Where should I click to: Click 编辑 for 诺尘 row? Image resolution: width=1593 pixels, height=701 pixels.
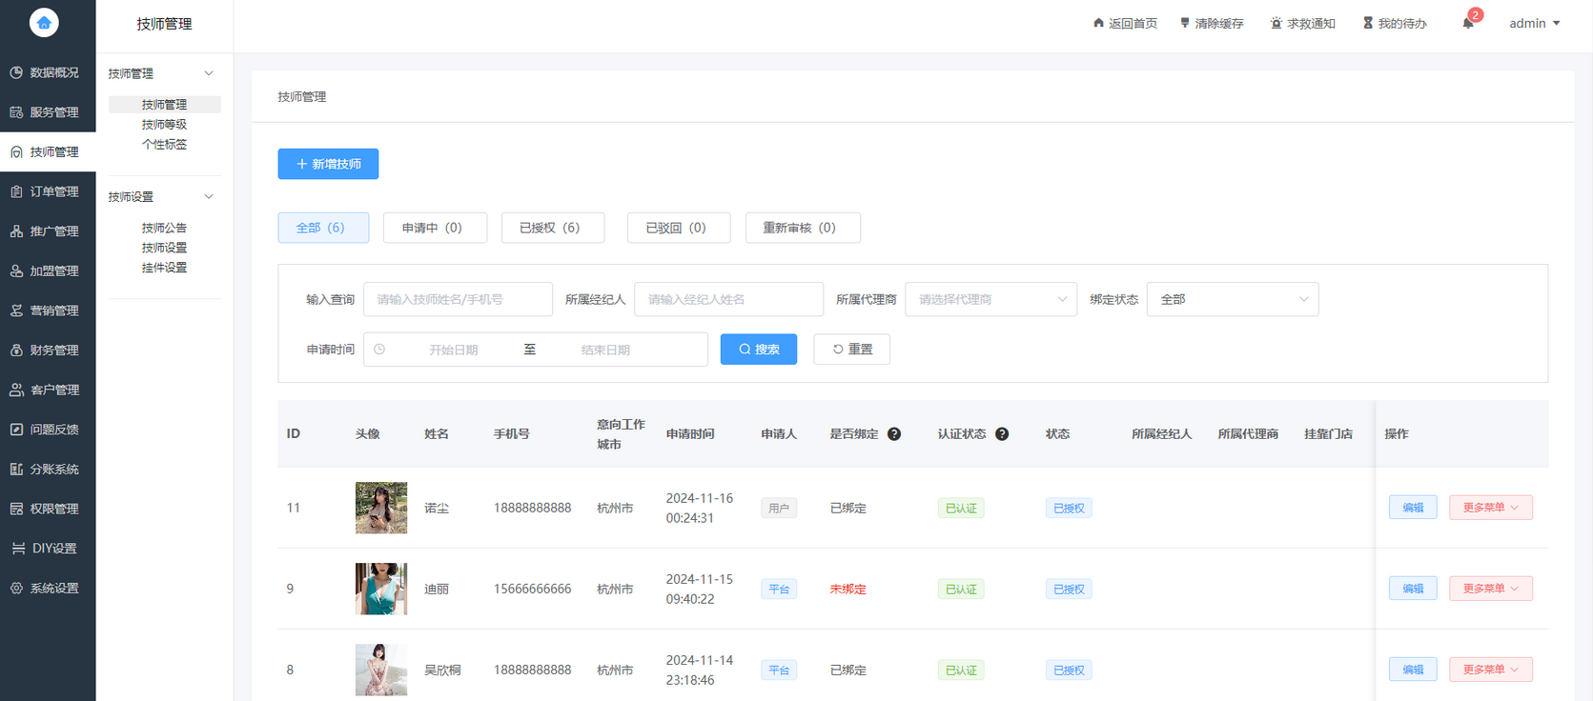point(1413,508)
